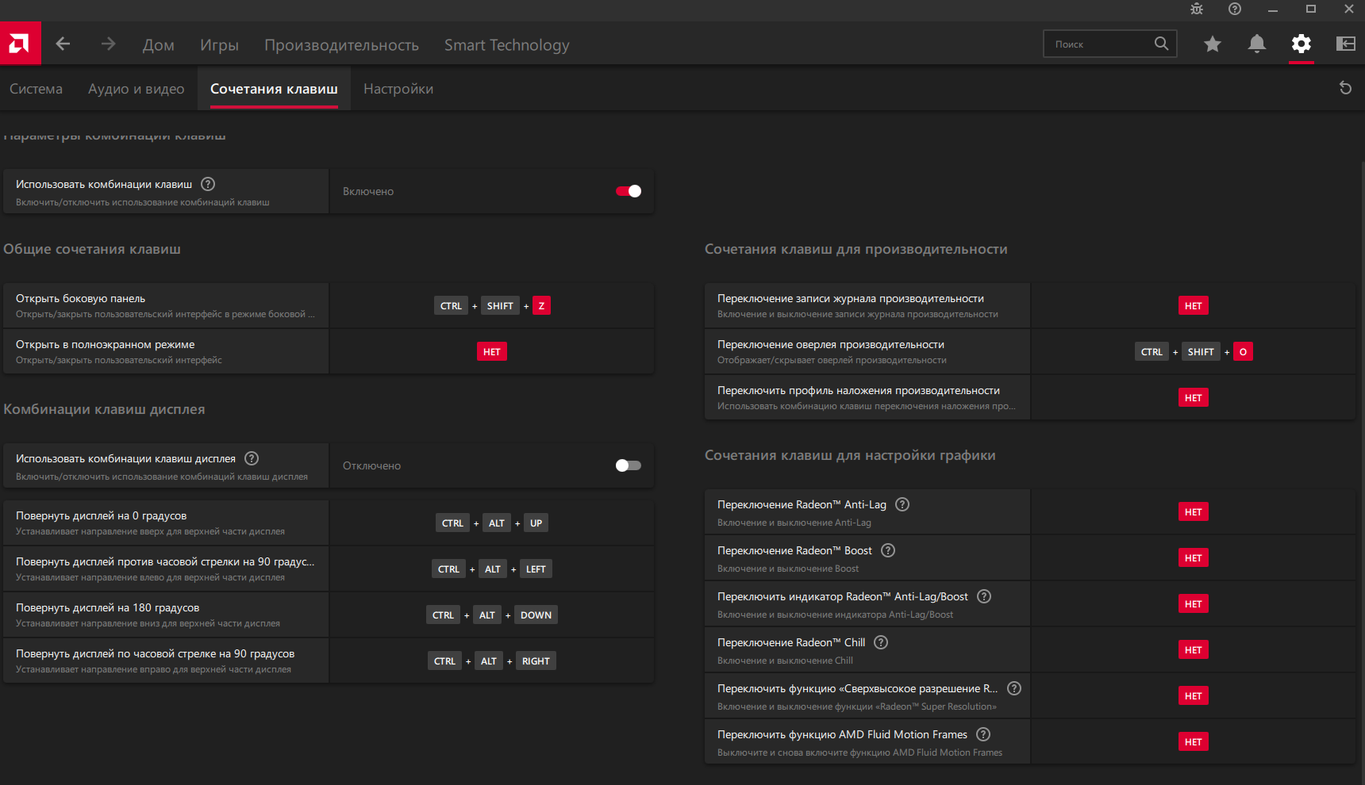Show help for Переключение Radeon Boost
The image size is (1365, 785).
pyautogui.click(x=888, y=550)
